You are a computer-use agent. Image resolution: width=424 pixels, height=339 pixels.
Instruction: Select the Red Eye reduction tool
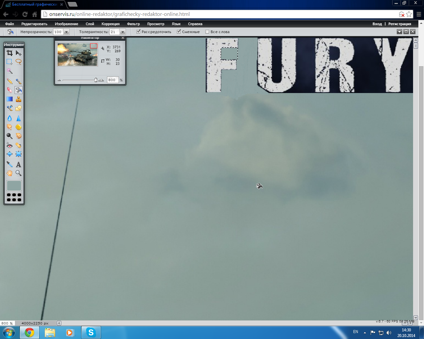point(10,145)
